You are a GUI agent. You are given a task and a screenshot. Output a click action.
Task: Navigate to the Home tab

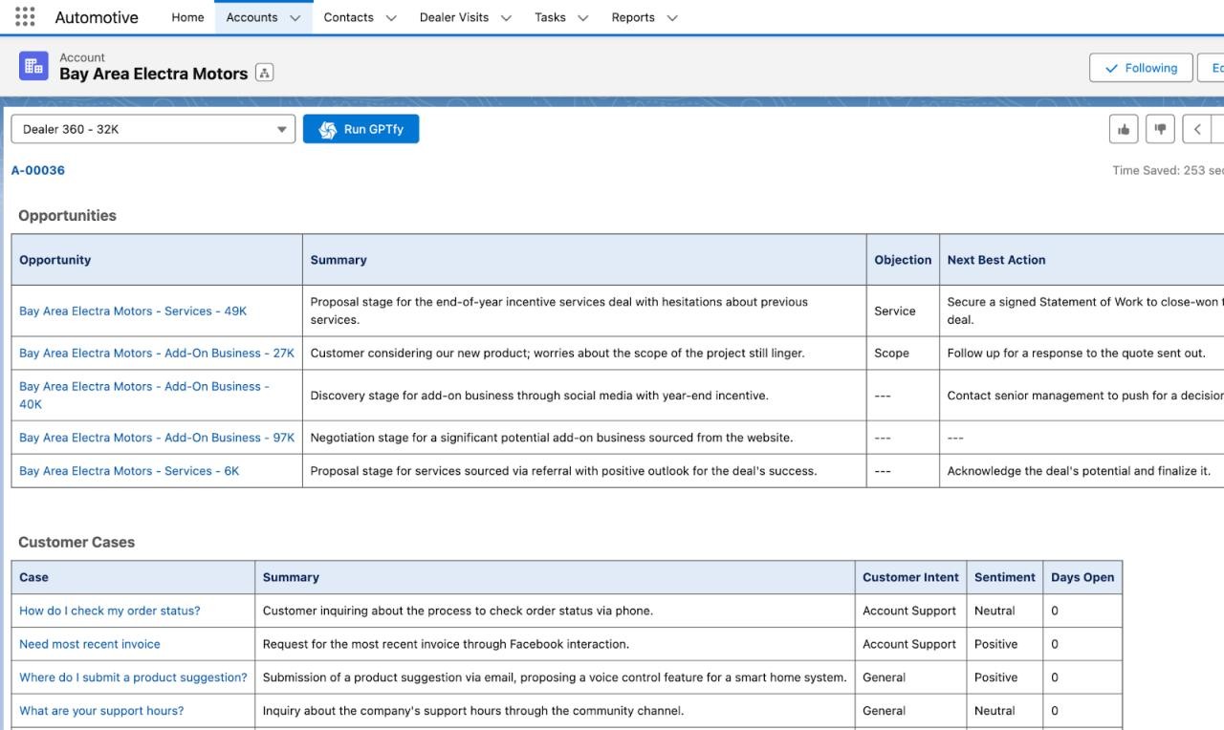click(186, 17)
